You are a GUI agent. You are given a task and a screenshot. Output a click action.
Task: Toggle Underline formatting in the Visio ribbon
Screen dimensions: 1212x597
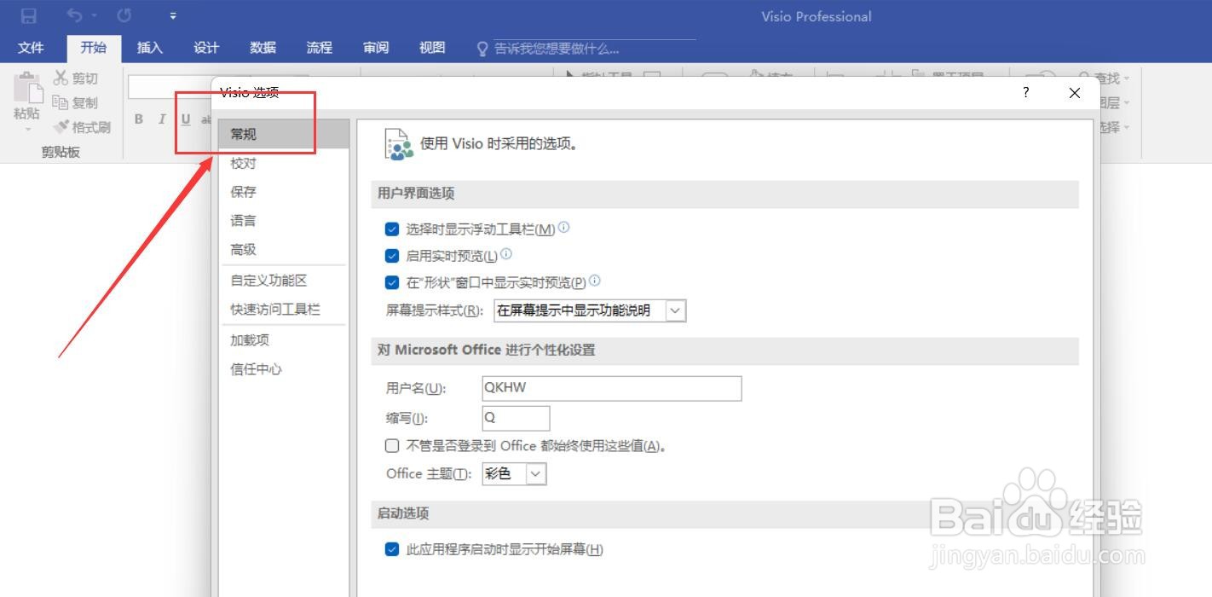(186, 119)
